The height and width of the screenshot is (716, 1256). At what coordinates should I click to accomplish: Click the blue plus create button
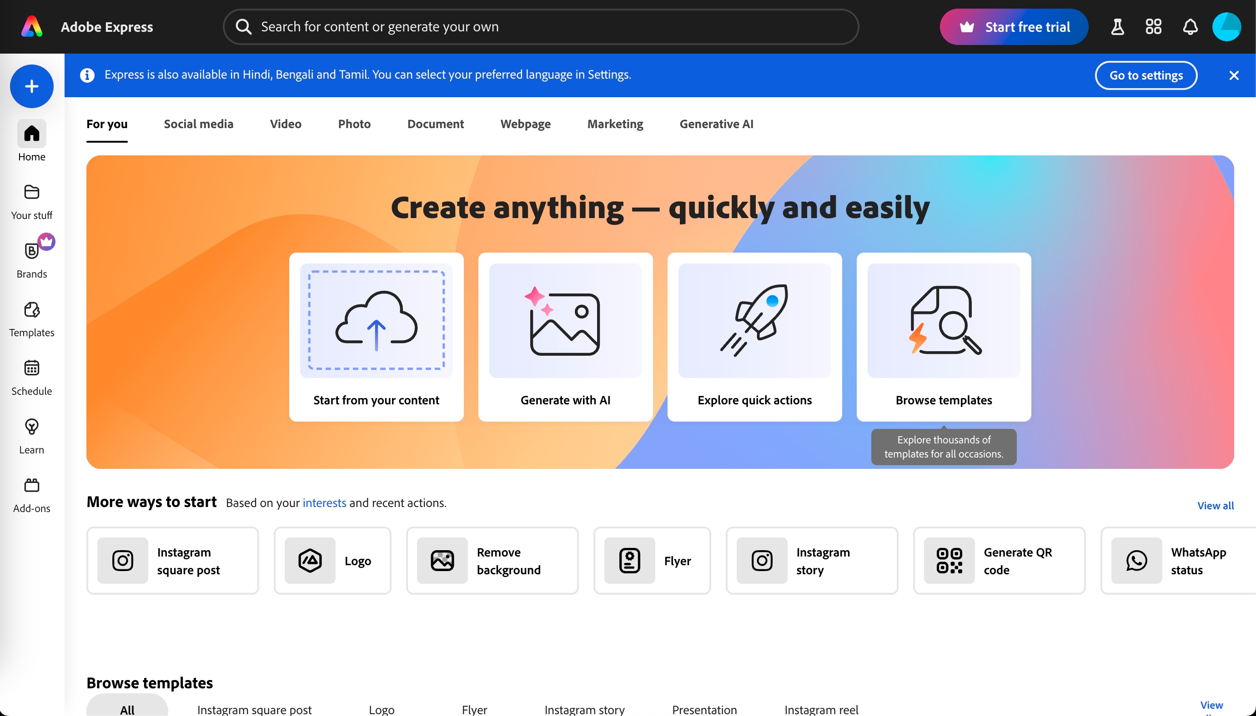pyautogui.click(x=32, y=86)
